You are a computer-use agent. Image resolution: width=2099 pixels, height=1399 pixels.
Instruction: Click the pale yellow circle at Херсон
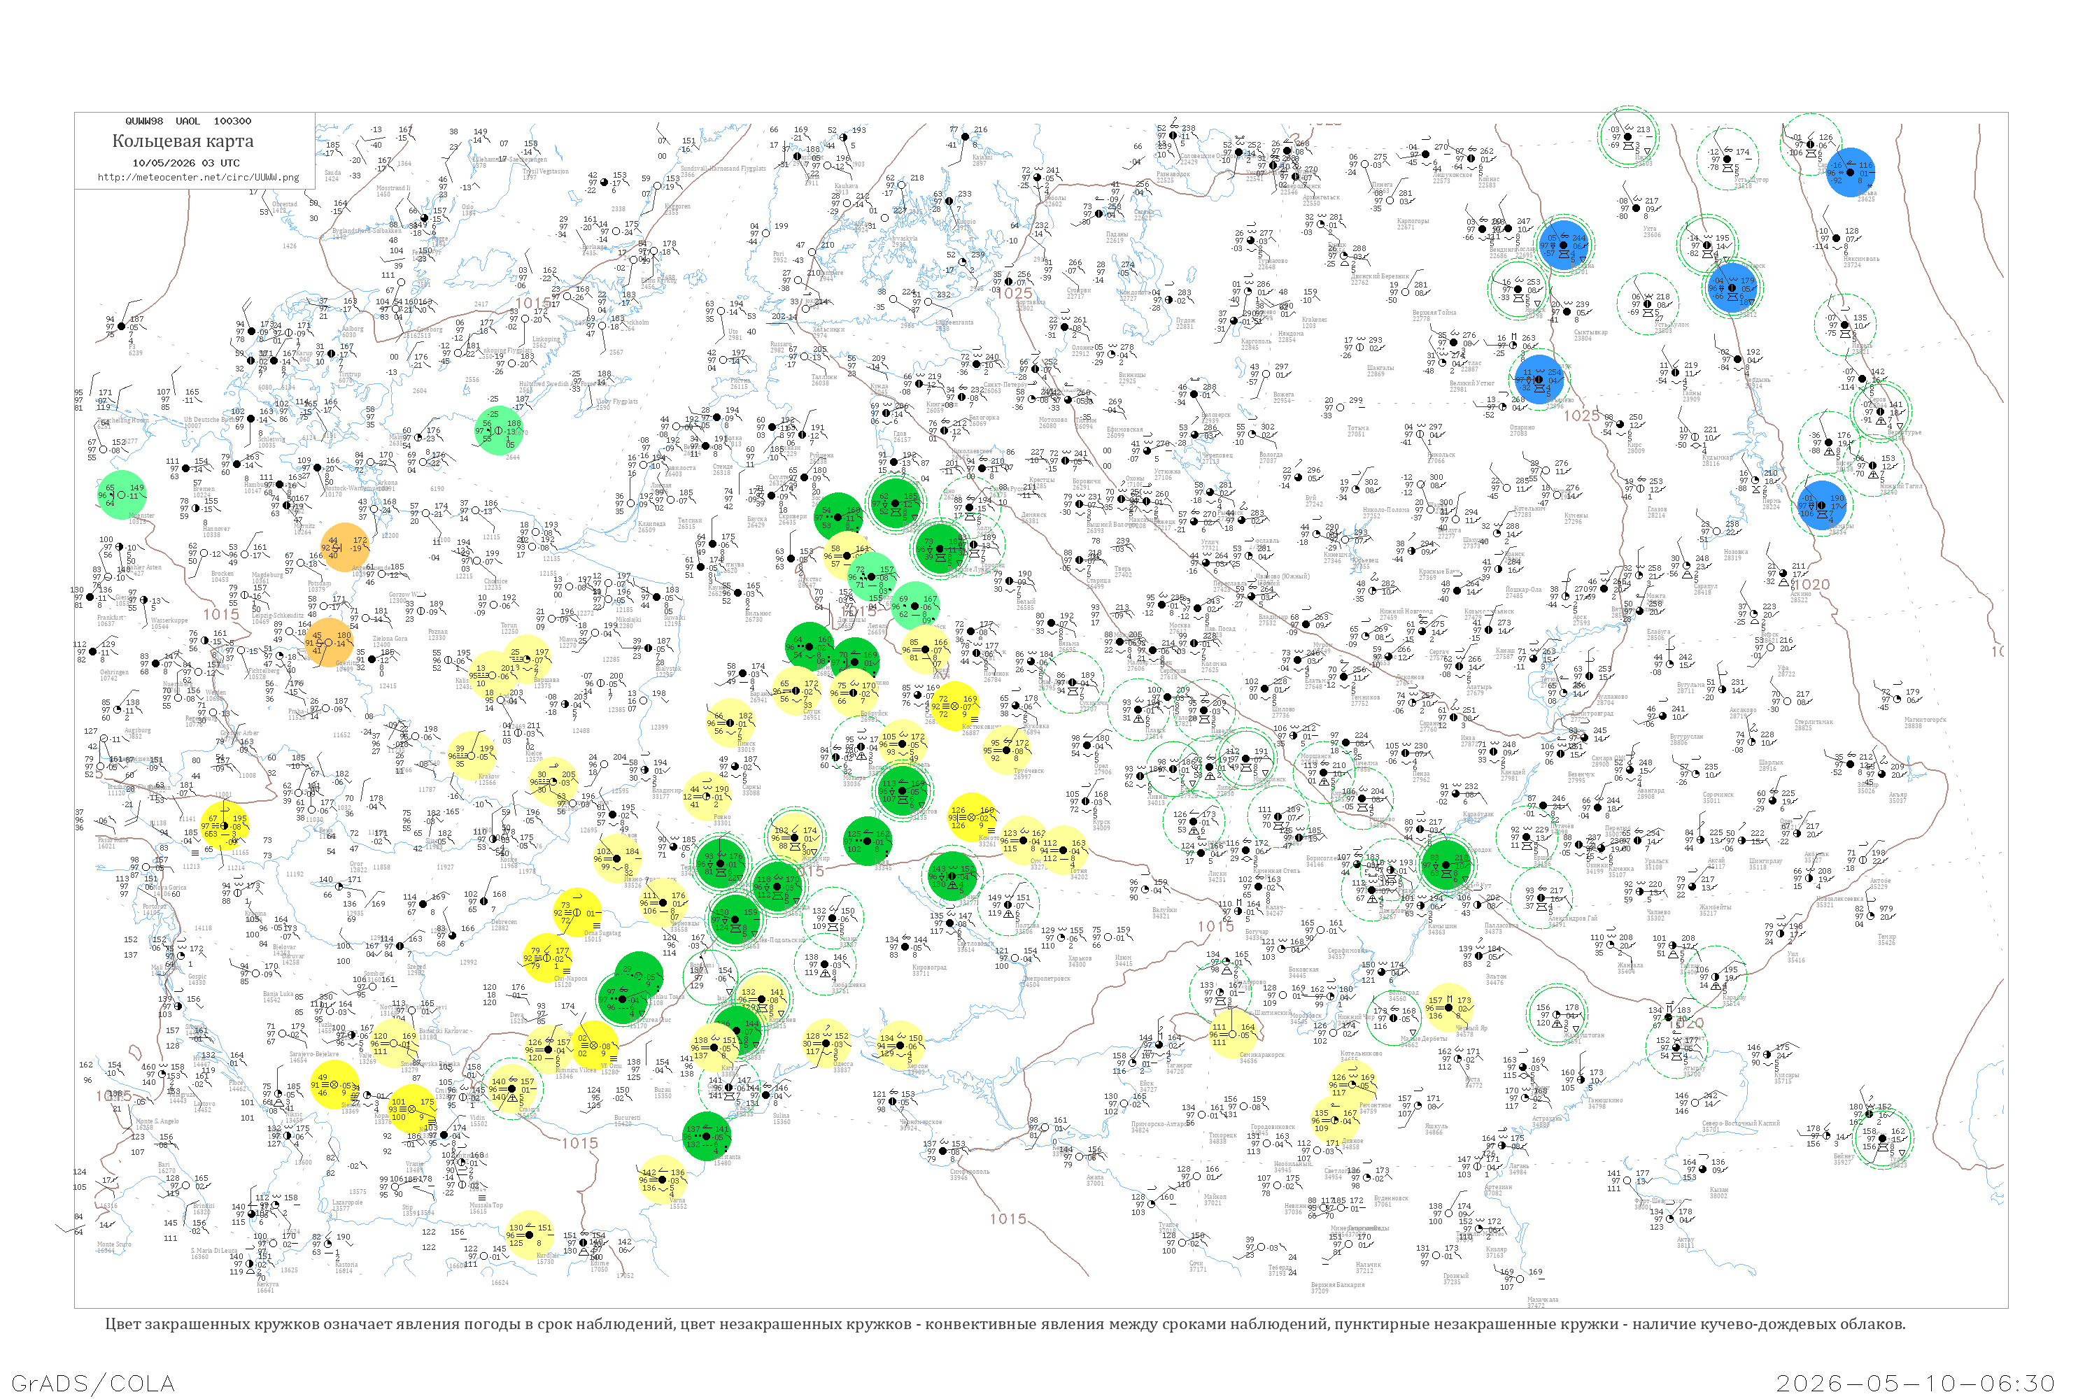pos(900,1046)
